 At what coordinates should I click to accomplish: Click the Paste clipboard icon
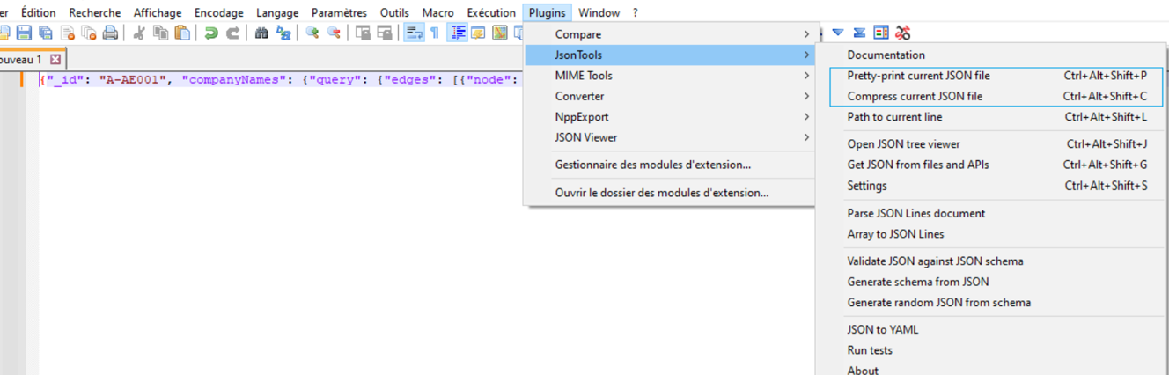point(182,33)
